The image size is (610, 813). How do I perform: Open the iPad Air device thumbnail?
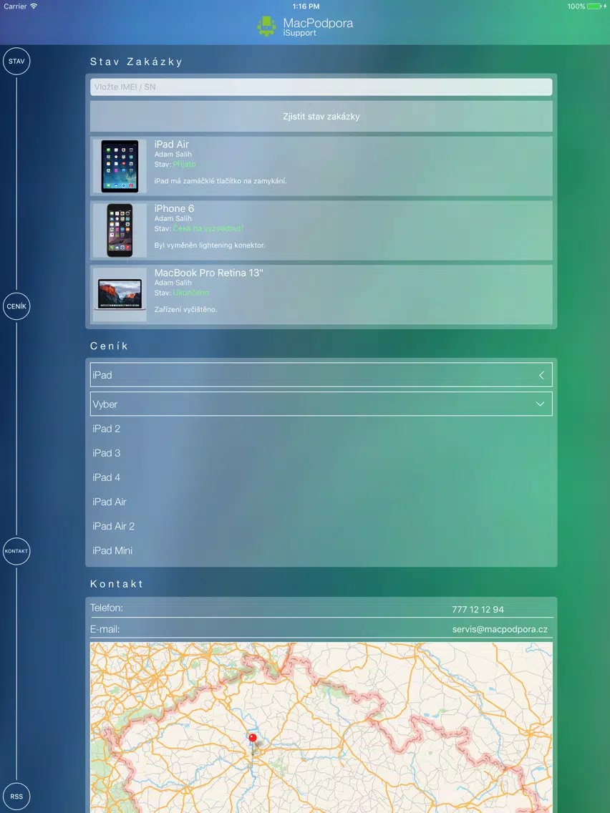(120, 167)
